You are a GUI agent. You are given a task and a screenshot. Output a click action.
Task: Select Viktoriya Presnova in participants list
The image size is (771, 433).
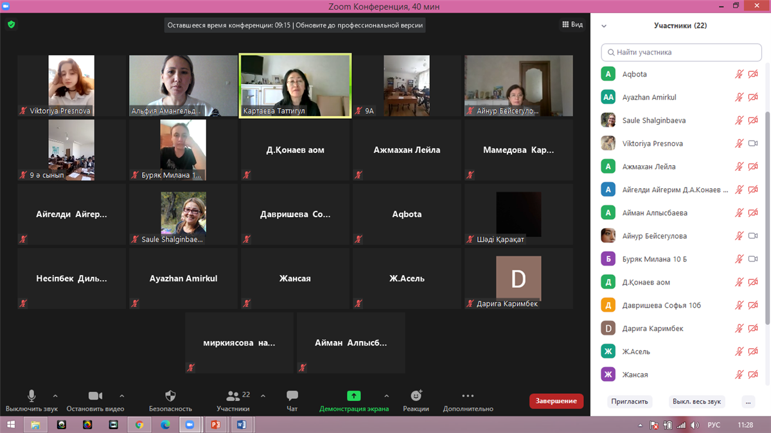coord(652,144)
